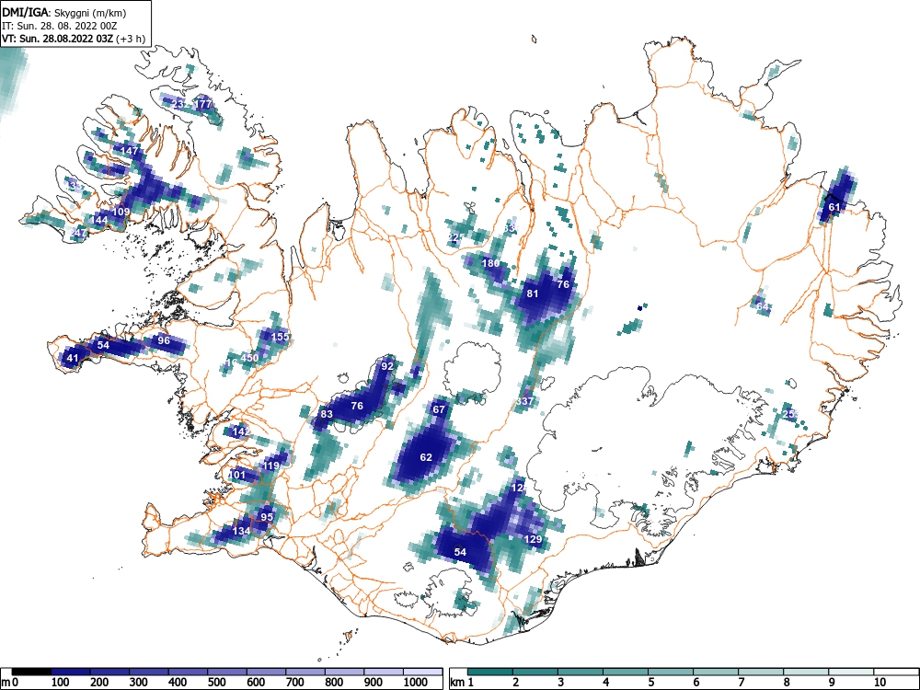Screen dimensions: 920x690
Task: Click the visibility value '144' on the map
Action: coord(98,220)
